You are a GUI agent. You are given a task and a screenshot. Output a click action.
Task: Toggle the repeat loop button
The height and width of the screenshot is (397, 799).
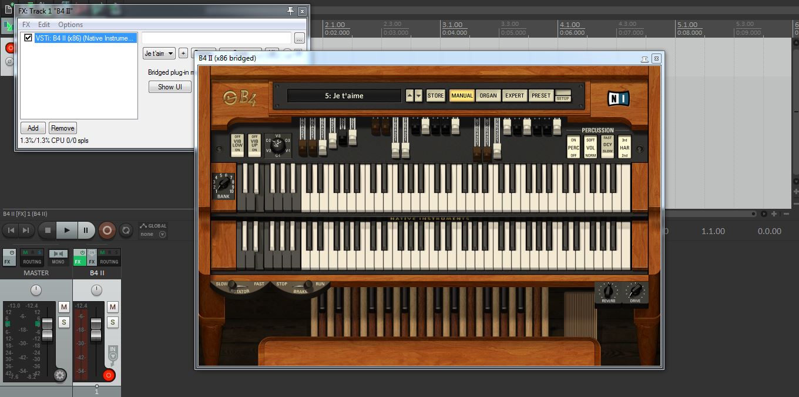pyautogui.click(x=125, y=231)
